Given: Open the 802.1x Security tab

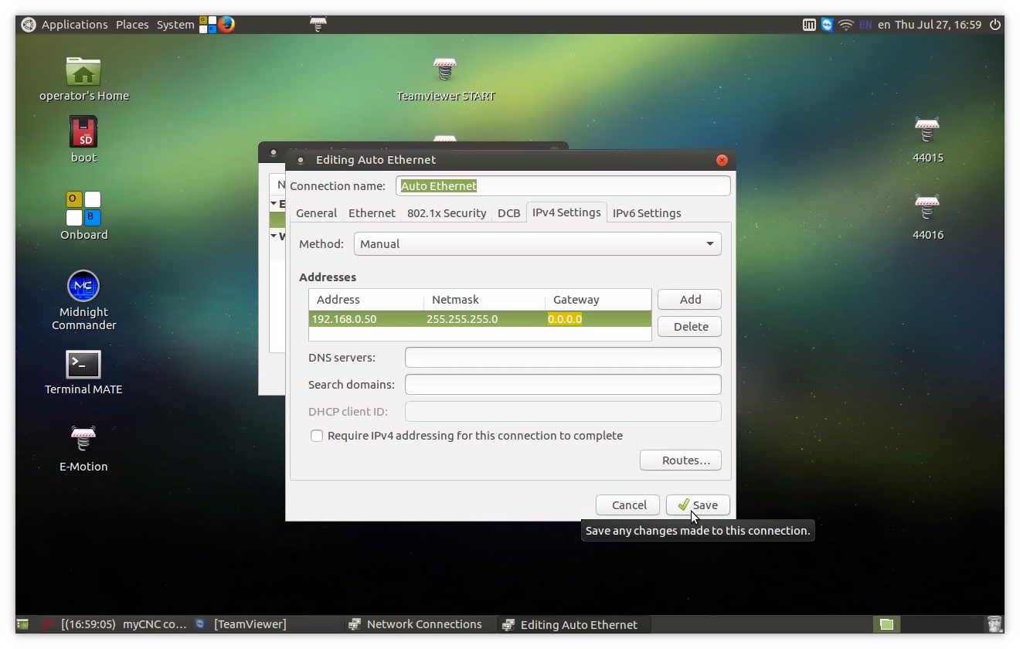Looking at the screenshot, I should point(447,213).
